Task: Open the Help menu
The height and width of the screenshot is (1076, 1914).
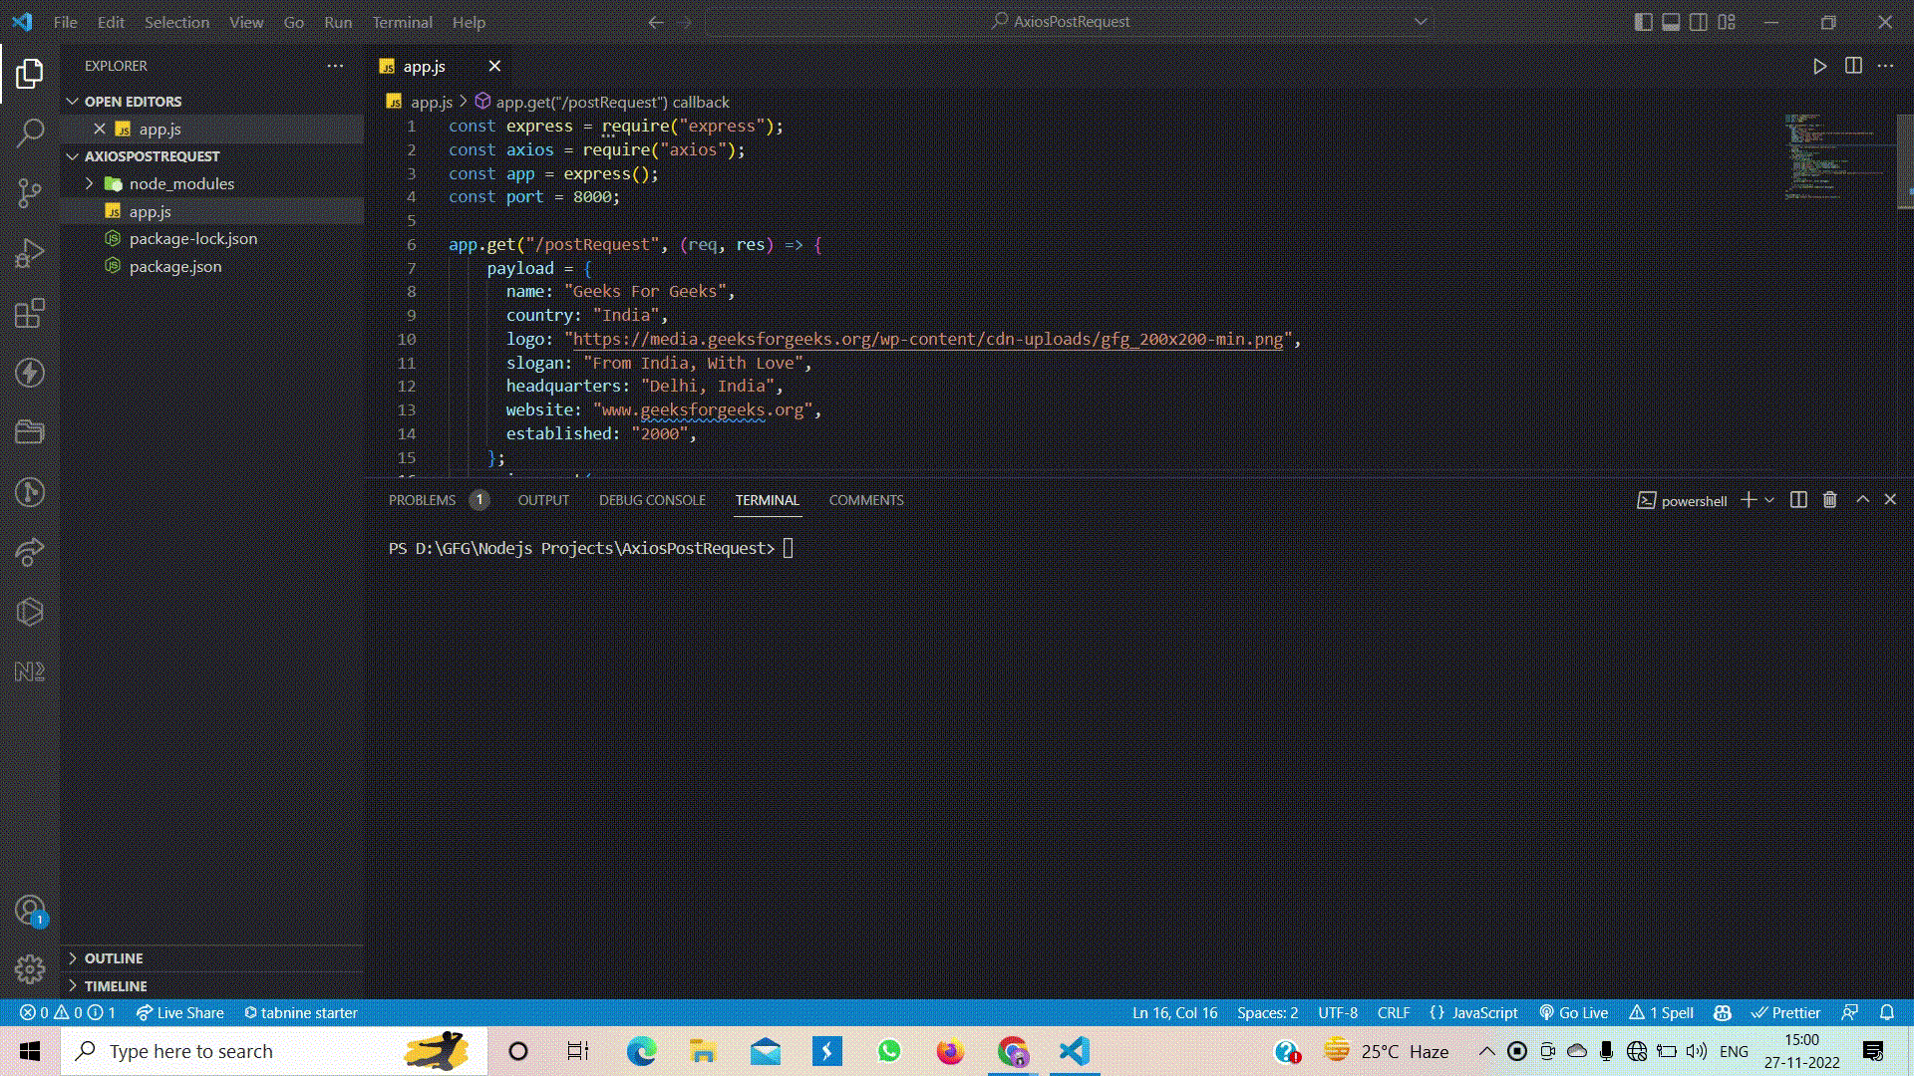Action: tap(469, 22)
